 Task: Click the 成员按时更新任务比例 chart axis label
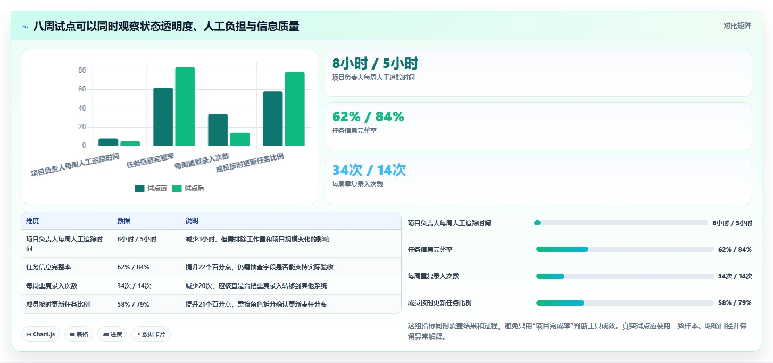(x=250, y=163)
